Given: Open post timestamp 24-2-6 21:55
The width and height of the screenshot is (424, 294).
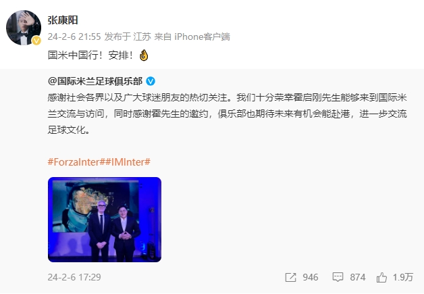Looking at the screenshot, I should pos(74,36).
